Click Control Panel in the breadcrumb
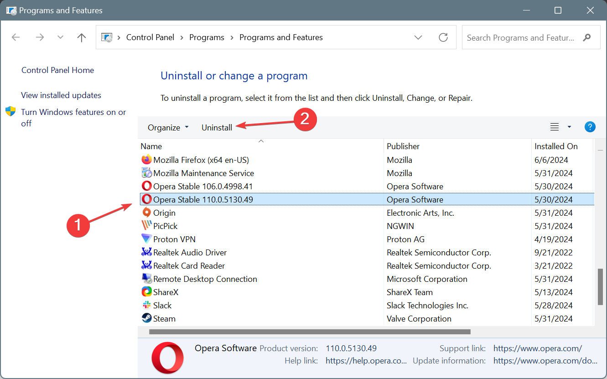607x379 pixels. [x=150, y=37]
